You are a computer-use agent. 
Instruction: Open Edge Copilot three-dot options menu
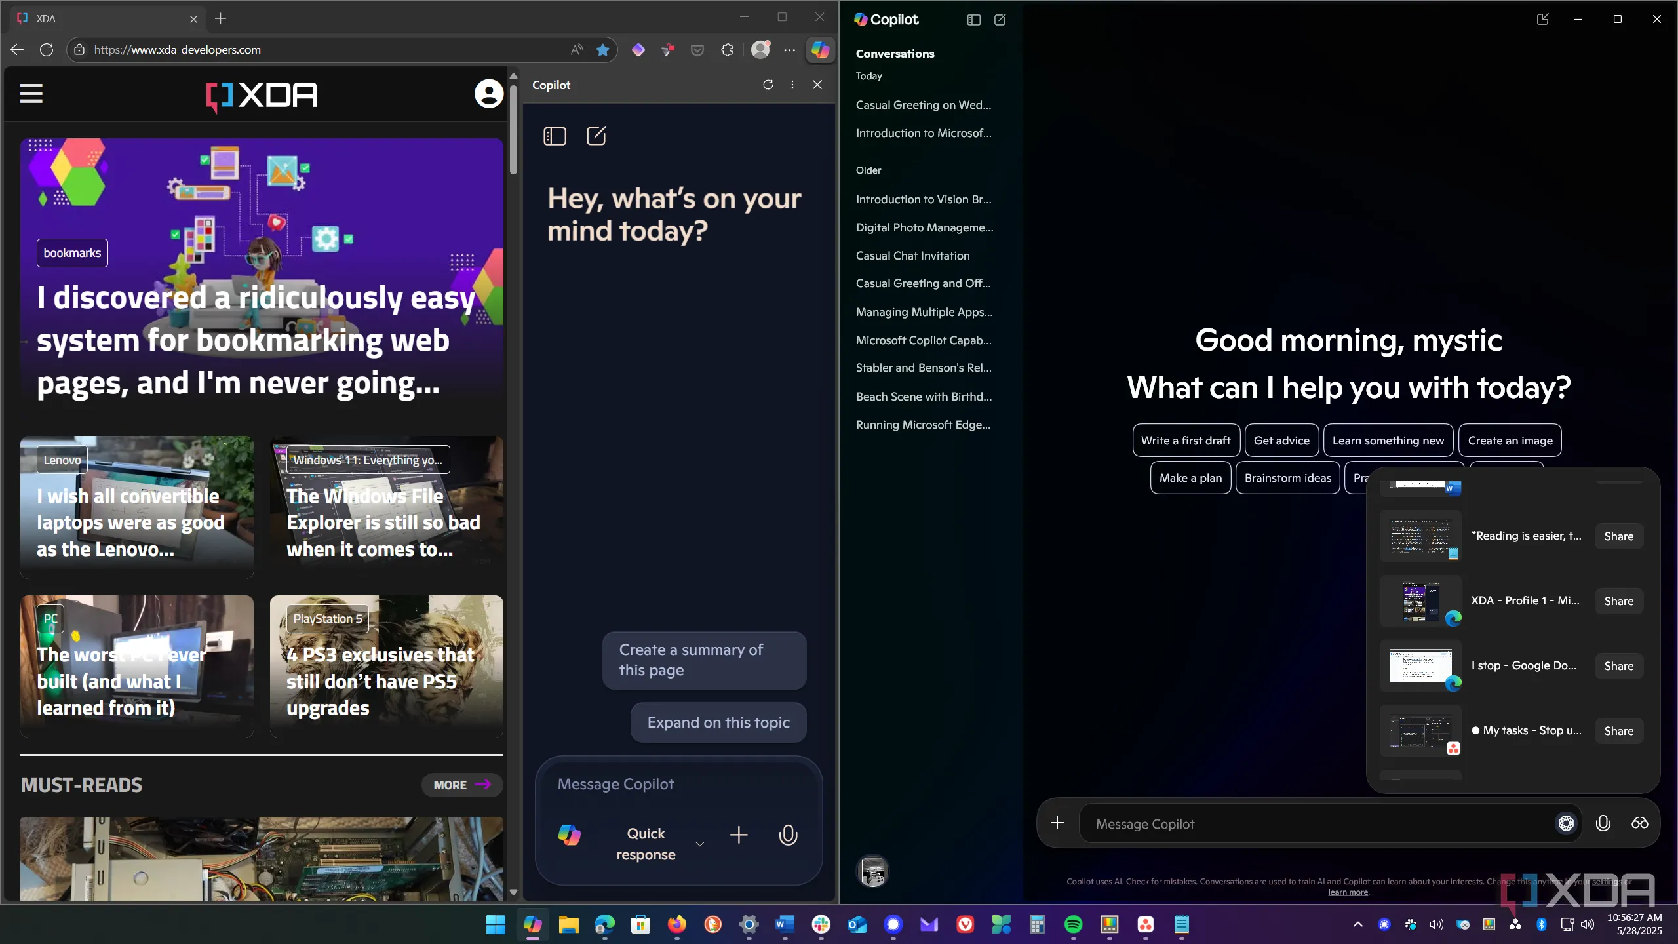[x=792, y=85]
